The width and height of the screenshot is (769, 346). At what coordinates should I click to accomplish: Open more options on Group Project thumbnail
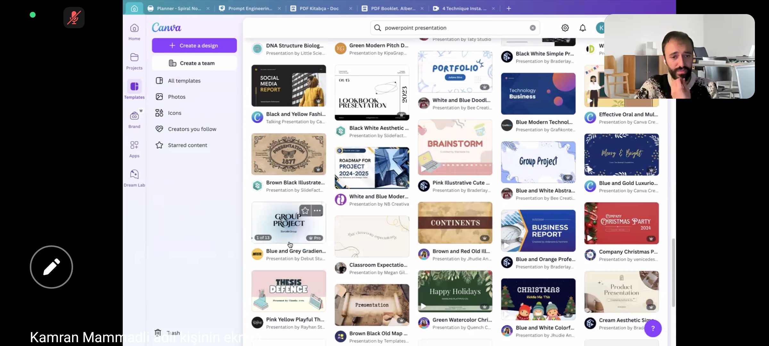pos(317,210)
